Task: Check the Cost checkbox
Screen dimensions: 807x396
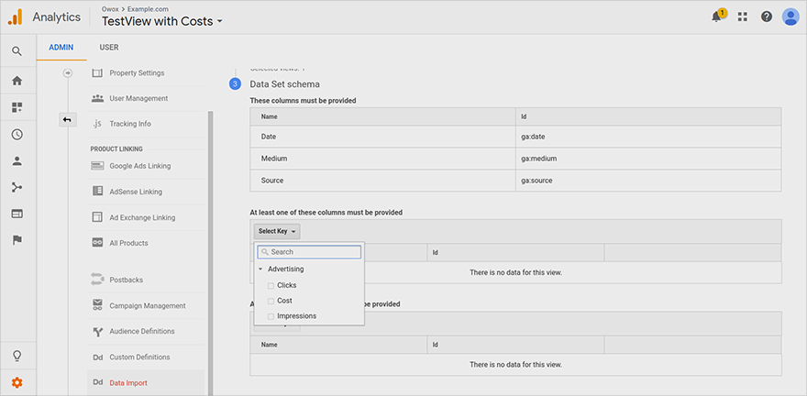Action: [271, 301]
